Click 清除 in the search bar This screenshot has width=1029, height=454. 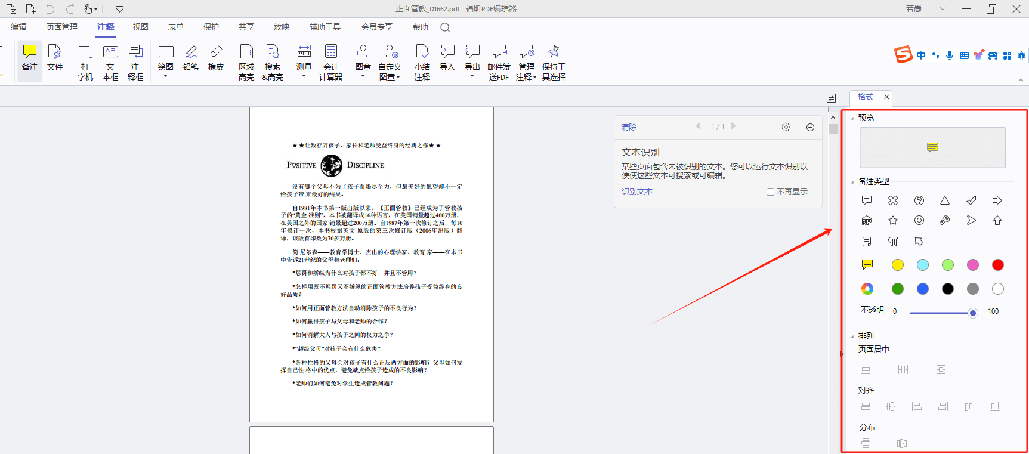pyautogui.click(x=629, y=127)
